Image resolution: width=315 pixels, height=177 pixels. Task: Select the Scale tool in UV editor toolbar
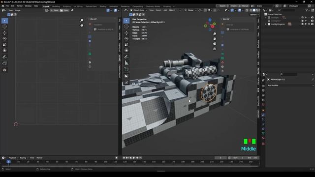4,45
